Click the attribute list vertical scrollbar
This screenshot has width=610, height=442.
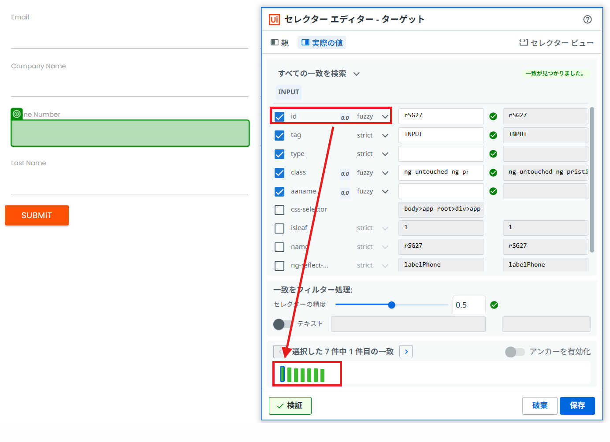[592, 180]
